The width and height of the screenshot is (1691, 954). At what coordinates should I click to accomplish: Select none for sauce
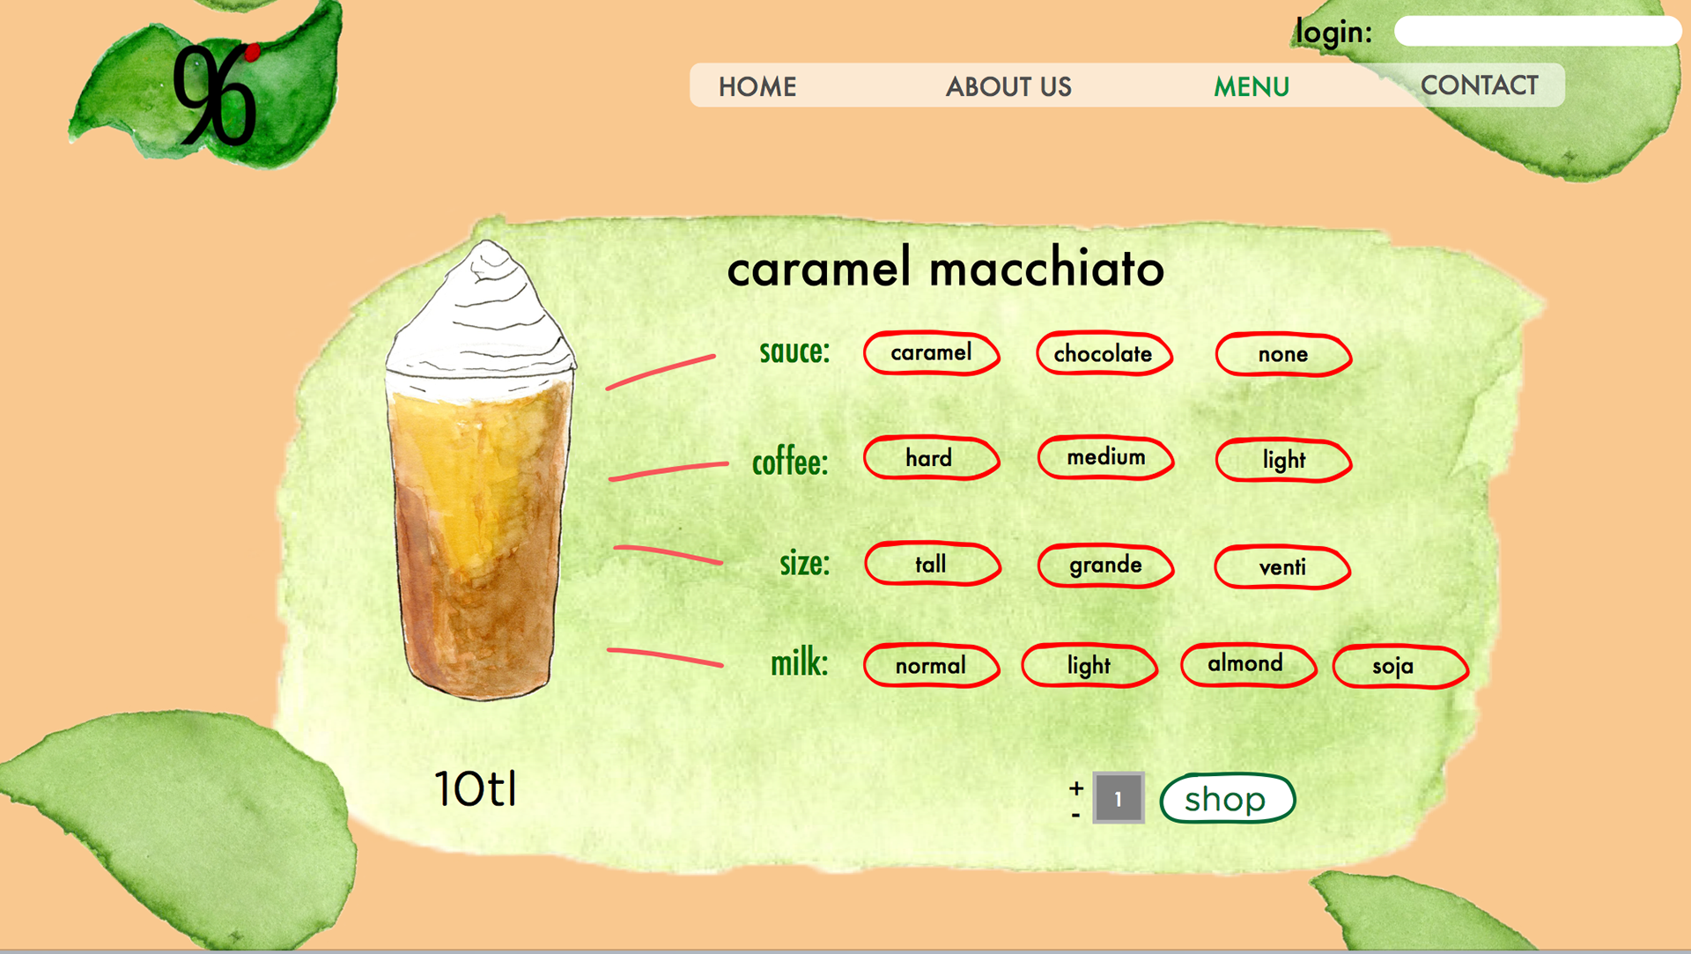(x=1282, y=355)
